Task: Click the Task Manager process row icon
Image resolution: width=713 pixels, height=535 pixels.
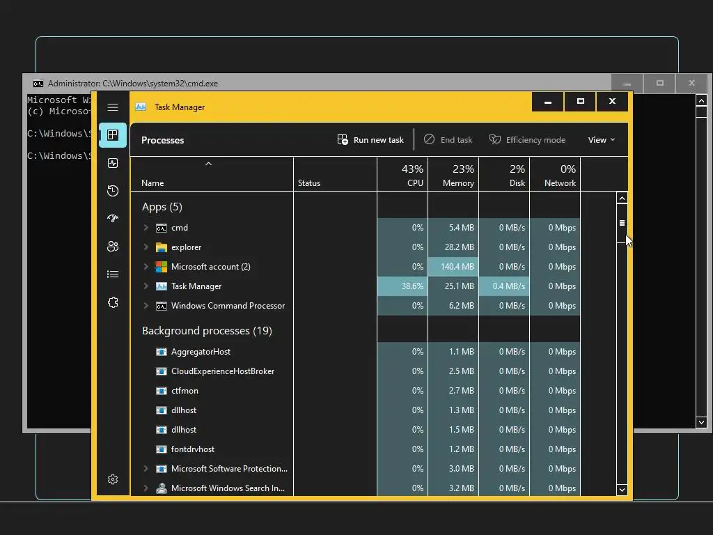Action: click(162, 286)
